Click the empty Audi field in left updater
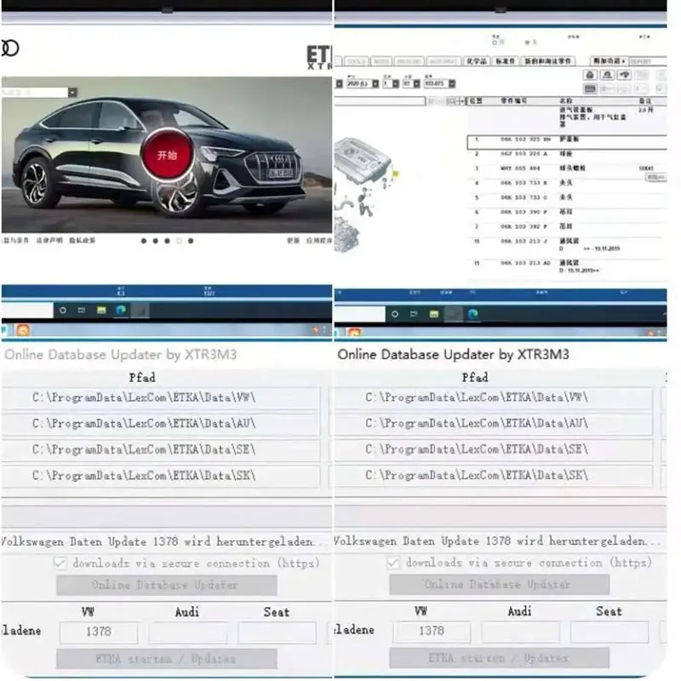This screenshot has width=681, height=681. pos(188,632)
